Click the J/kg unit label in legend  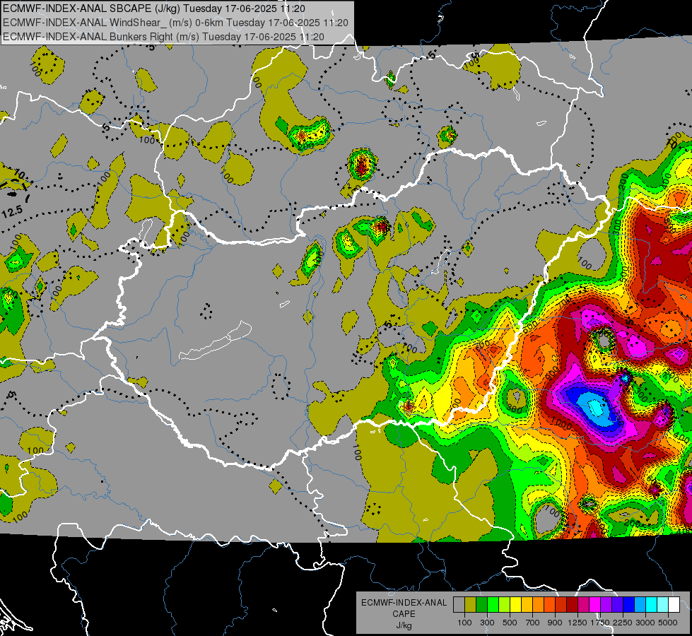pos(404,625)
